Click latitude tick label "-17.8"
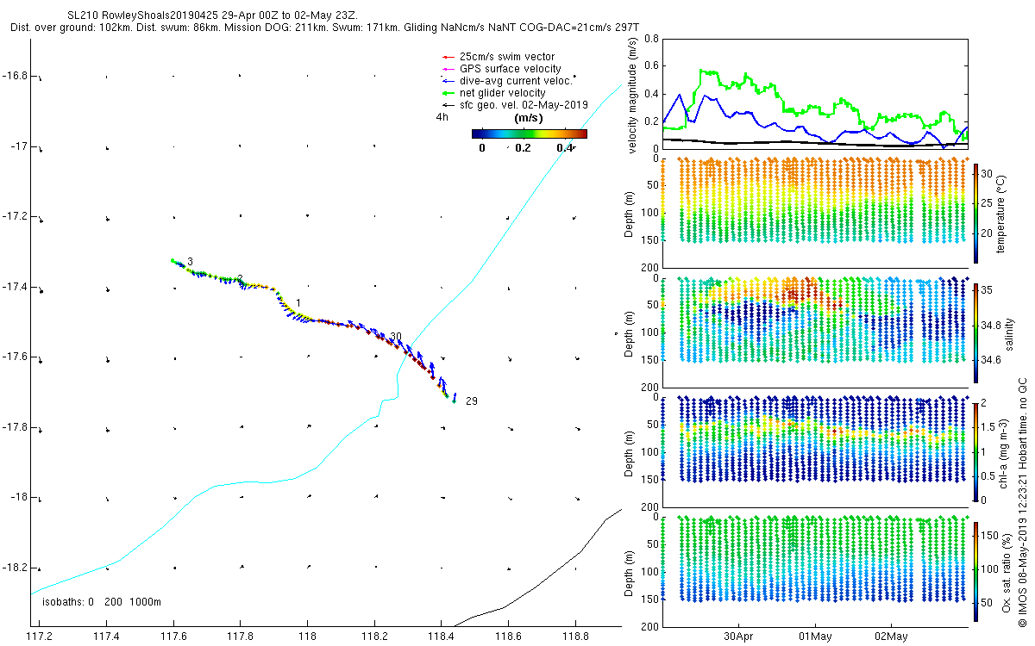Viewport: 1035px width, 646px height. pos(16,427)
